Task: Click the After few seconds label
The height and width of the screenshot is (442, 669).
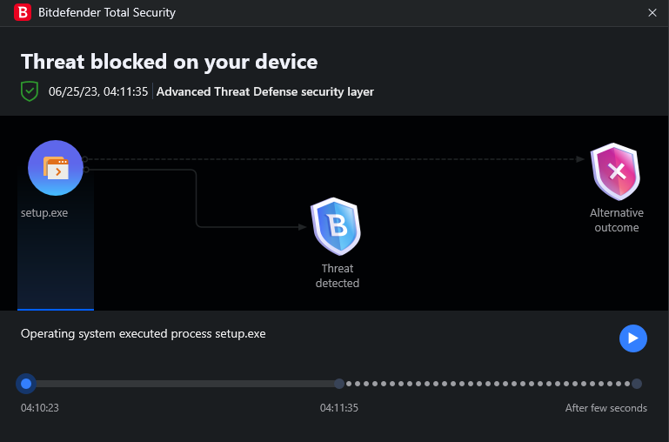Action: tap(606, 408)
